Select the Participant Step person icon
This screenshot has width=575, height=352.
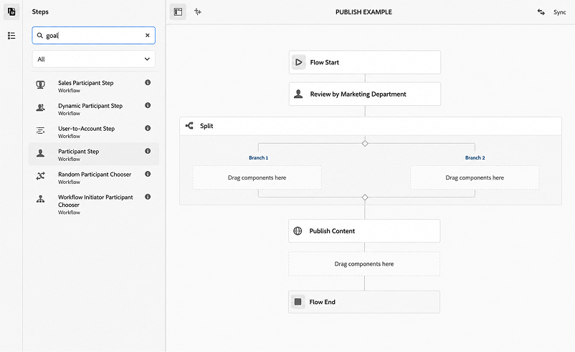(40, 153)
